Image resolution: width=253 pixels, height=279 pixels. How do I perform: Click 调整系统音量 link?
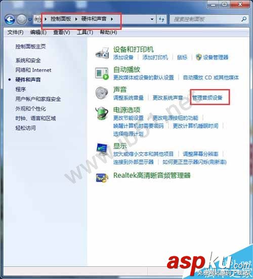pos(129,98)
